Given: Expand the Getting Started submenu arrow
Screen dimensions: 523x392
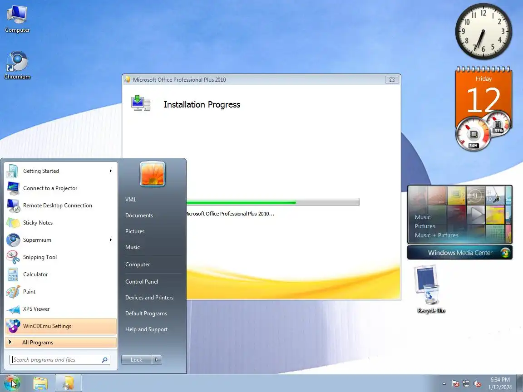Looking at the screenshot, I should point(110,171).
